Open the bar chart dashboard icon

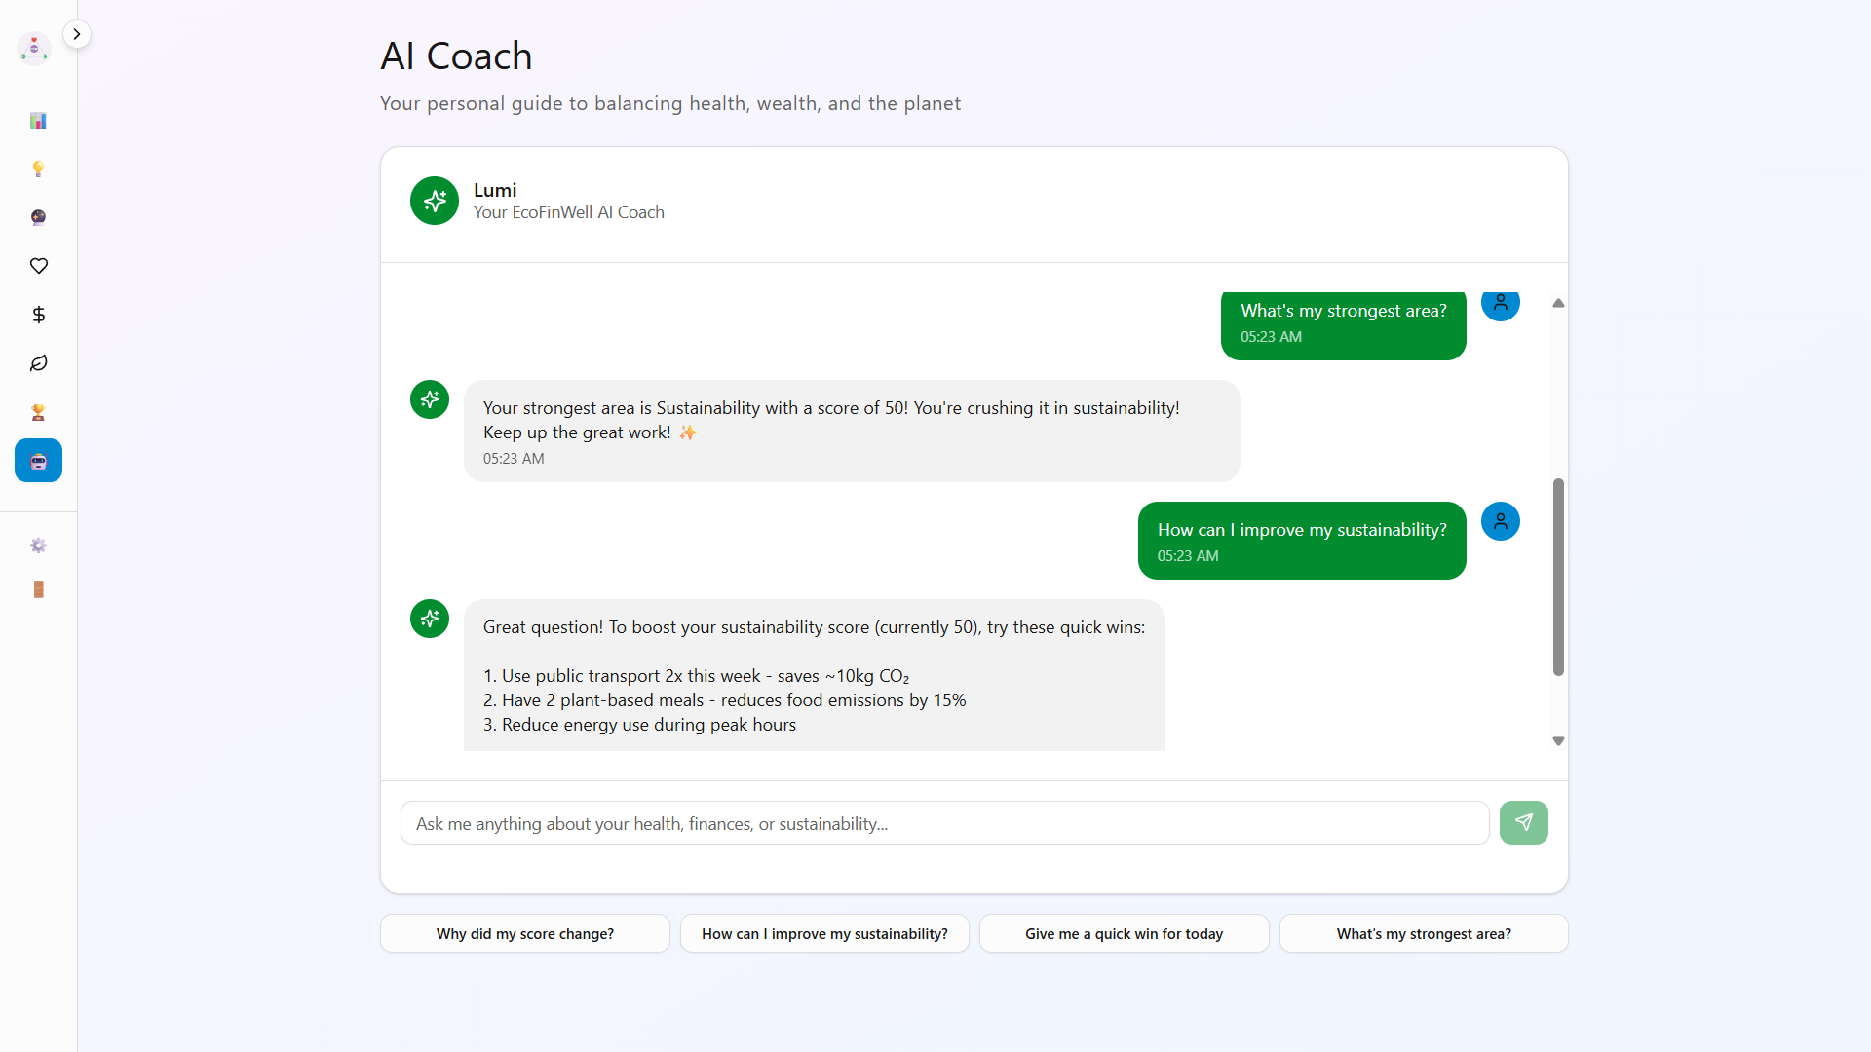click(38, 121)
